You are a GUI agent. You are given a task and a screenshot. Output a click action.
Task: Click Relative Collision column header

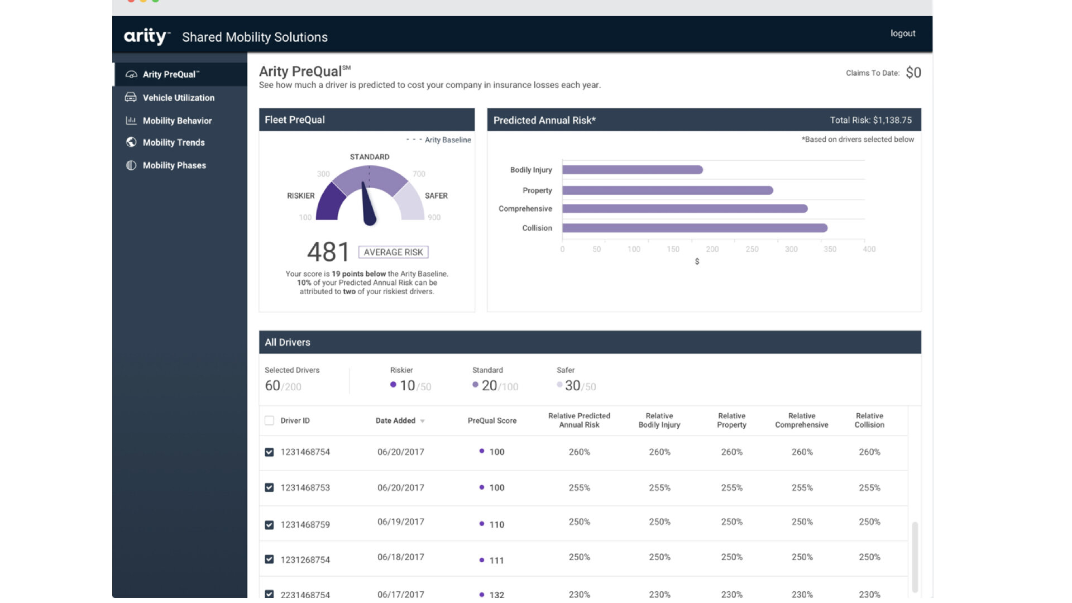[869, 420]
